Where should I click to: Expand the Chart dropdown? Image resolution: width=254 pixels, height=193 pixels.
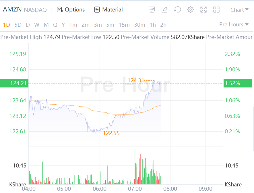[x=239, y=10]
